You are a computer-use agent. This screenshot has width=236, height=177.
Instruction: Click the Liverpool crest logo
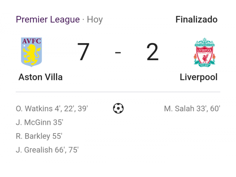pyautogui.click(x=204, y=53)
